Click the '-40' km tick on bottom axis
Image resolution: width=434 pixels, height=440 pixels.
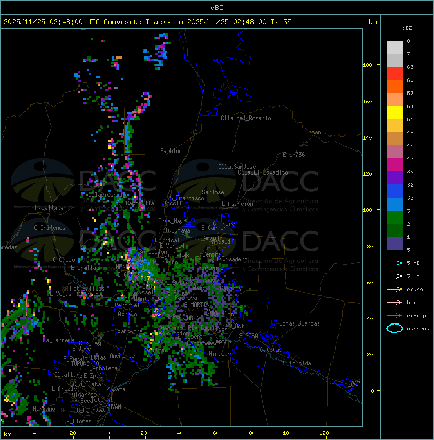[35, 433]
